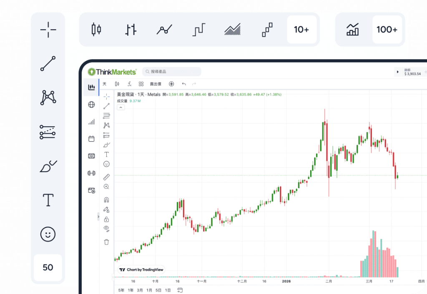This screenshot has height=294, width=427.
Task: Select the brush drawing tool
Action: tap(106, 145)
